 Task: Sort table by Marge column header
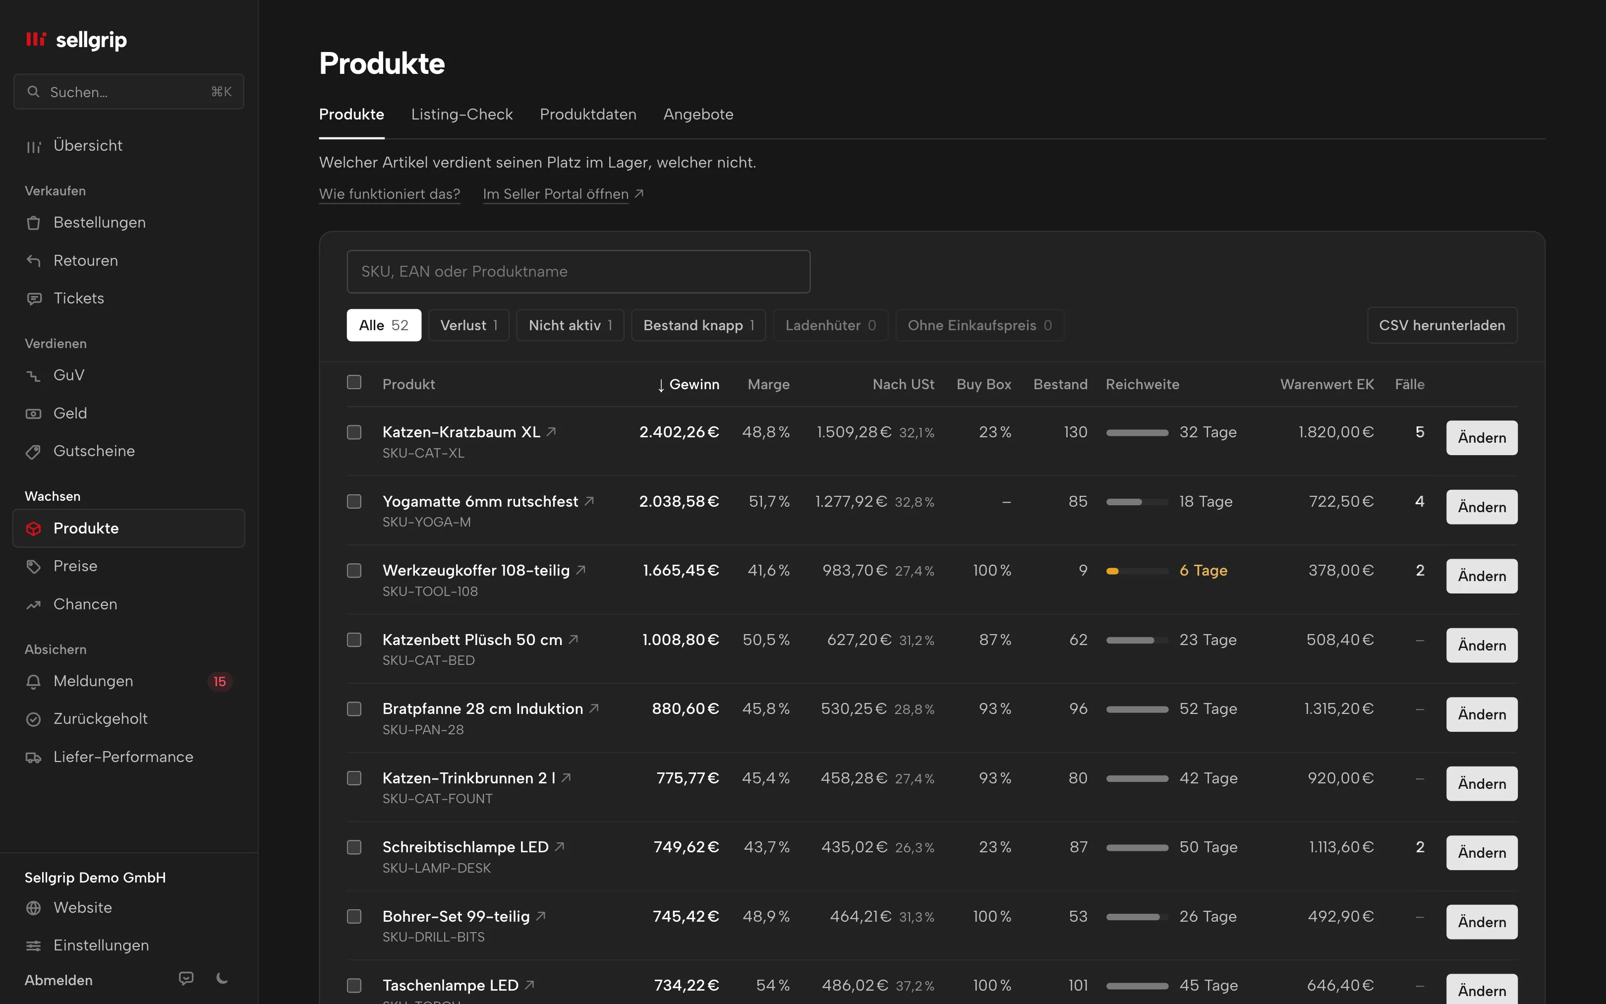point(768,384)
